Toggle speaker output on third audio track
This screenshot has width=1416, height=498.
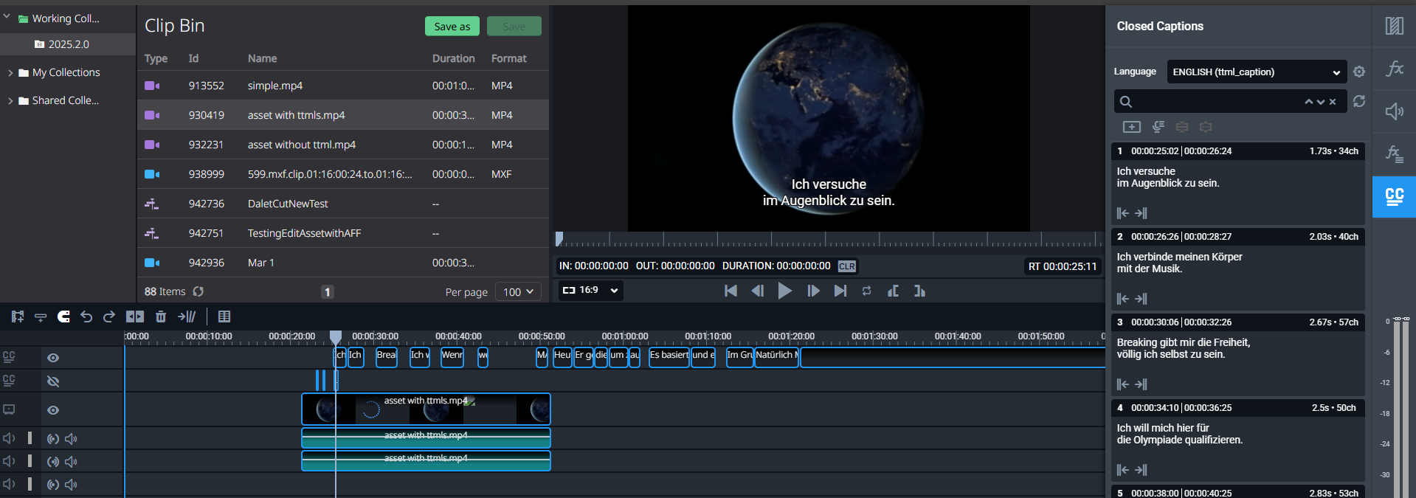point(71,485)
